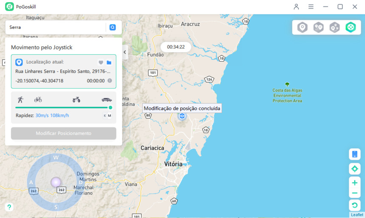365x218 pixels.
Task: Reset position with the green refresh icon
Action: (x=355, y=205)
